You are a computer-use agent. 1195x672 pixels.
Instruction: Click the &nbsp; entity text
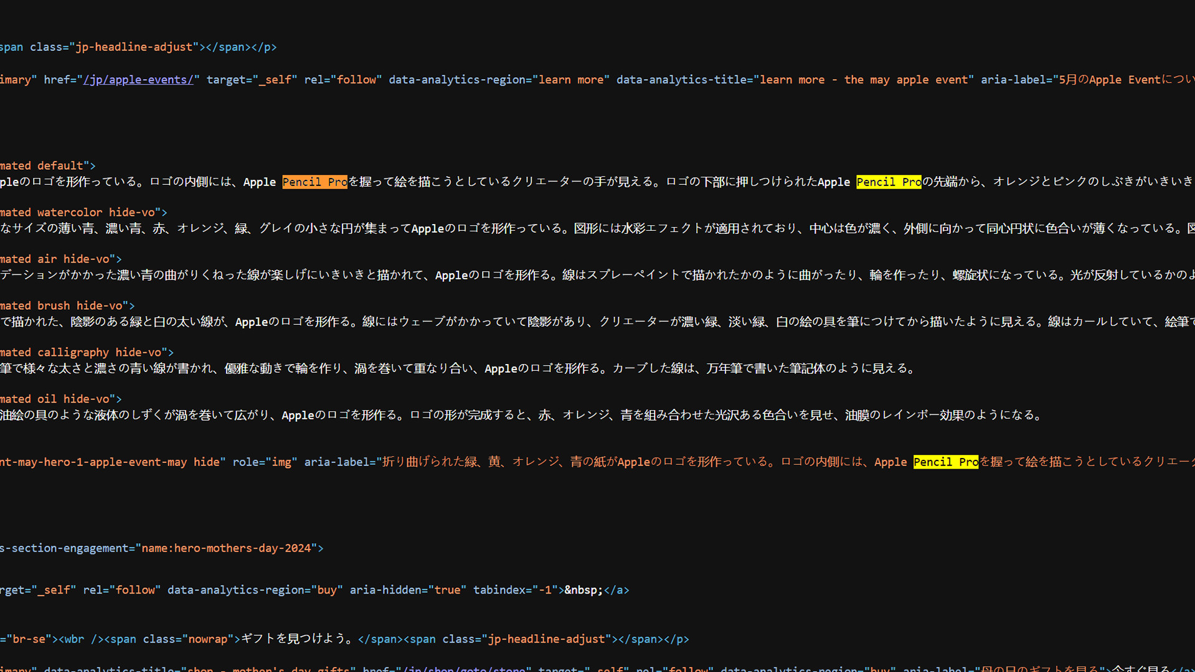click(x=583, y=590)
